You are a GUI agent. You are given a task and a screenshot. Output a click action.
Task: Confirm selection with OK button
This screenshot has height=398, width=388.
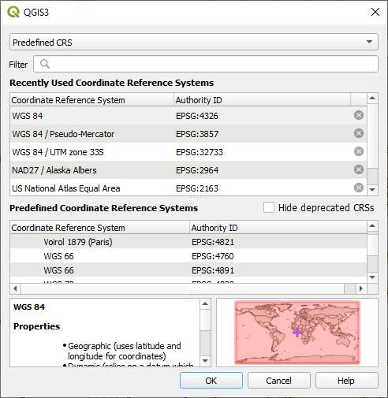pos(211,381)
